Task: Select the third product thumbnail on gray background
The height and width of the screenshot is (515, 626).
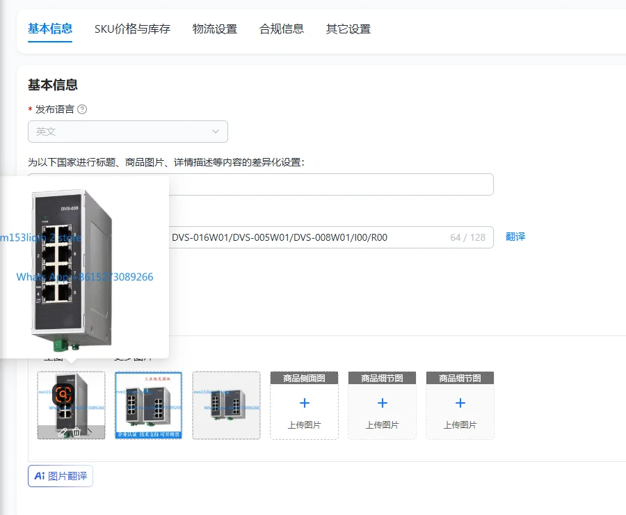Action: pos(226,405)
